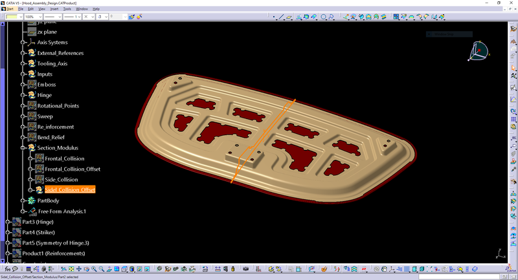This screenshot has height=280, width=518.
Task: Expand the Frontal_Collision node
Action: point(30,158)
